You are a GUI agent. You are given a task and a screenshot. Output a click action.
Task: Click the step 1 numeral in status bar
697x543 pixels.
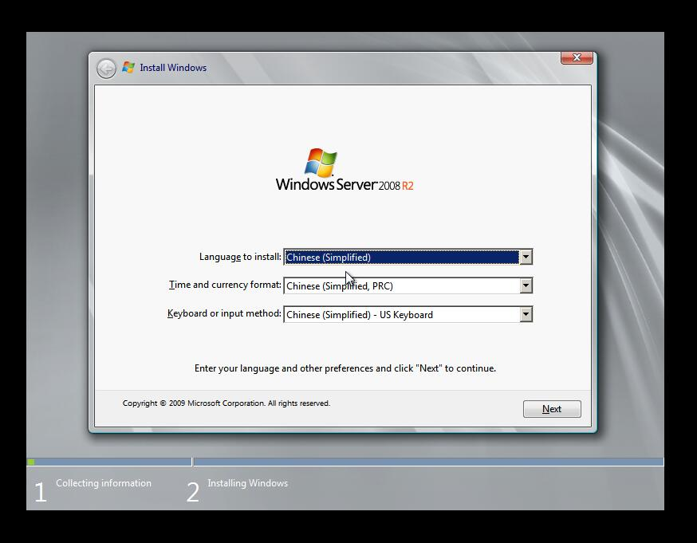pos(40,492)
